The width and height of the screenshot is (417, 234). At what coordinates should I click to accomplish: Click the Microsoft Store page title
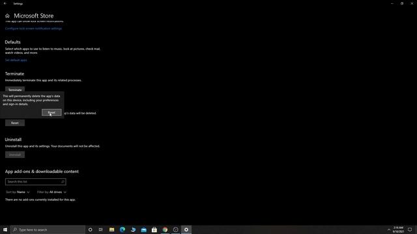(34, 16)
